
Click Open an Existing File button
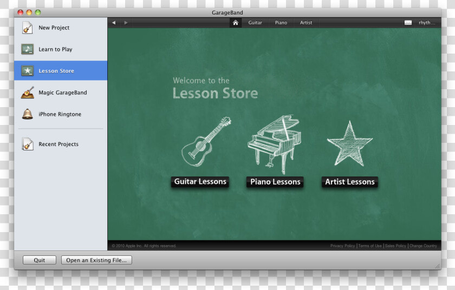coord(96,260)
